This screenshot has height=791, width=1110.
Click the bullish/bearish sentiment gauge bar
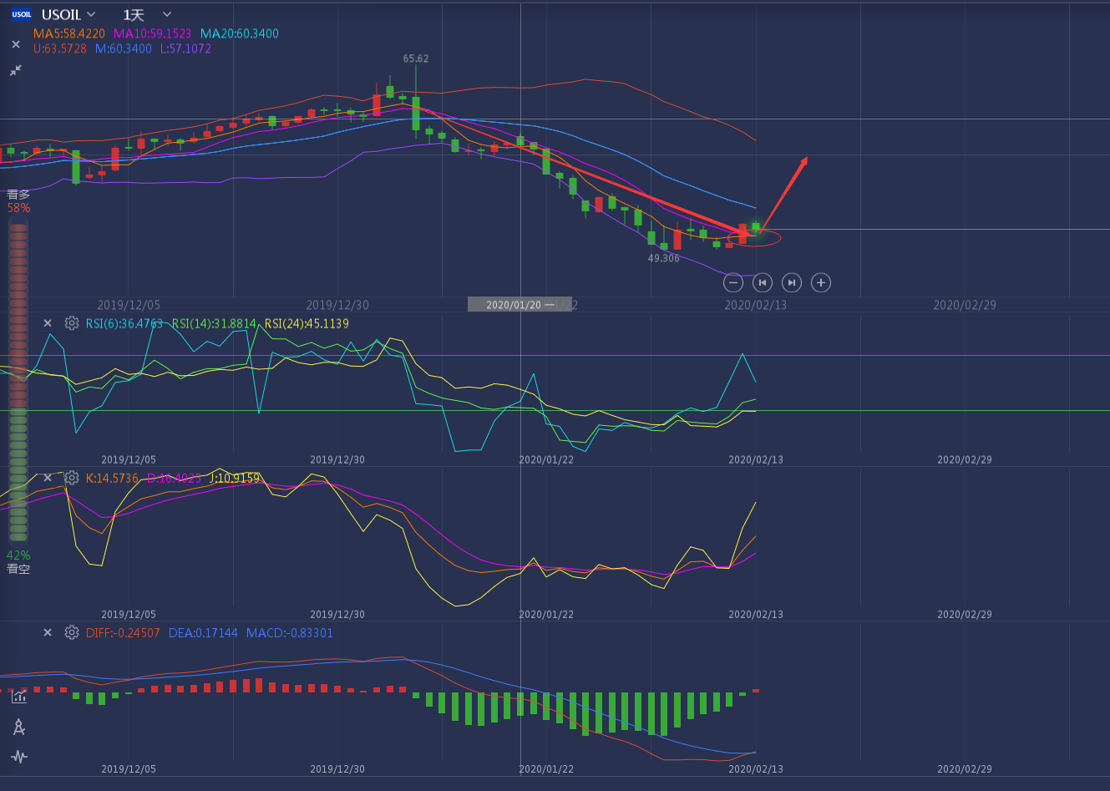coord(18,381)
